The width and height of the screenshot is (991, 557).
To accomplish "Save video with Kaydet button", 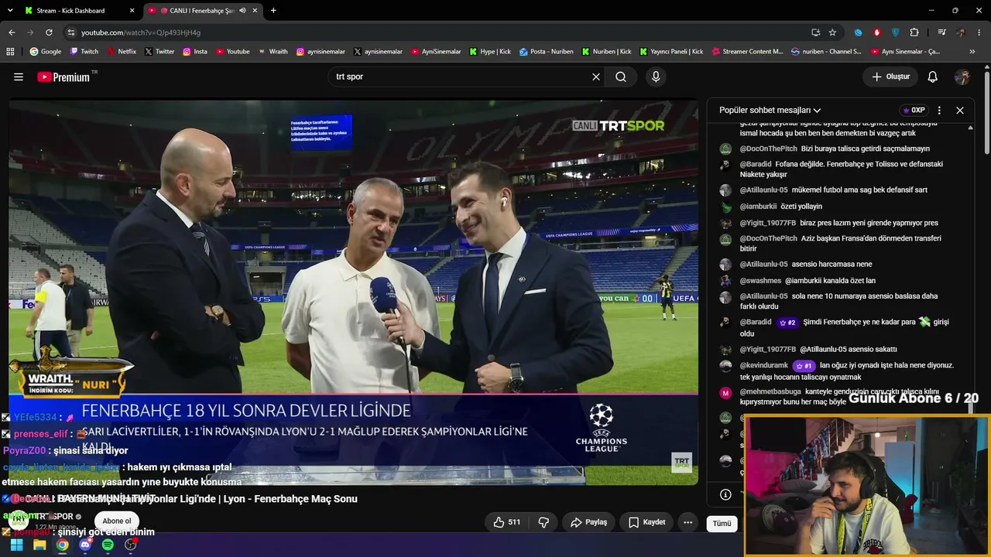I will 646,522.
